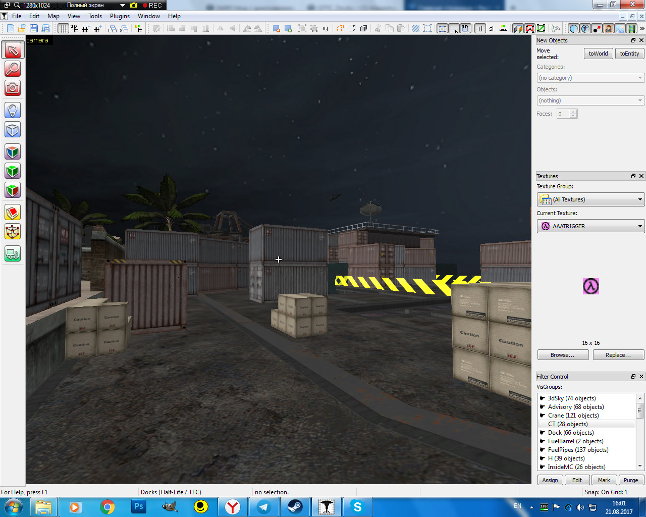Select the Selection arrow tool
This screenshot has width=646, height=517.
pos(13,49)
